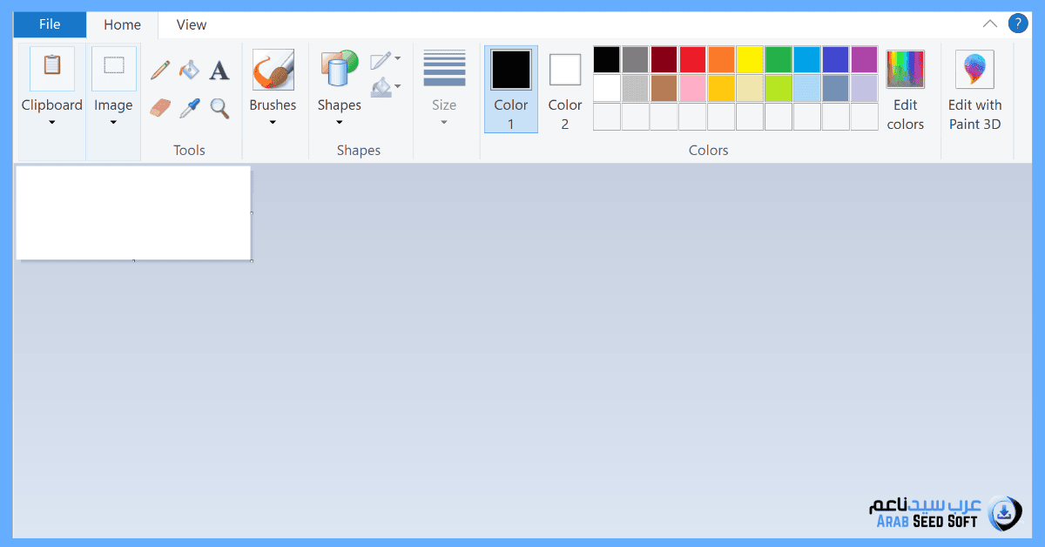Screen dimensions: 1045x547
Task: Click the white drawing canvas
Action: 133,213
